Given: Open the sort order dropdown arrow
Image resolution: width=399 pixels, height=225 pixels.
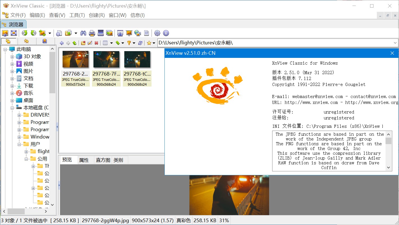Looking at the screenshot, I should click(123, 43).
